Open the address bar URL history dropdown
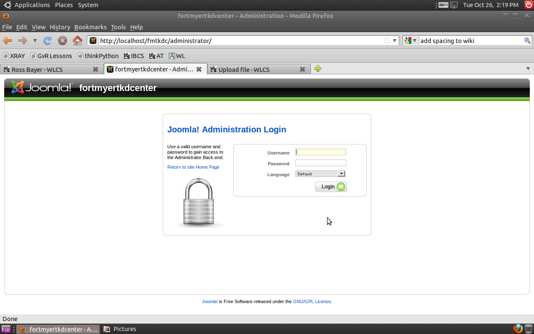This screenshot has width=534, height=334. coord(395,40)
